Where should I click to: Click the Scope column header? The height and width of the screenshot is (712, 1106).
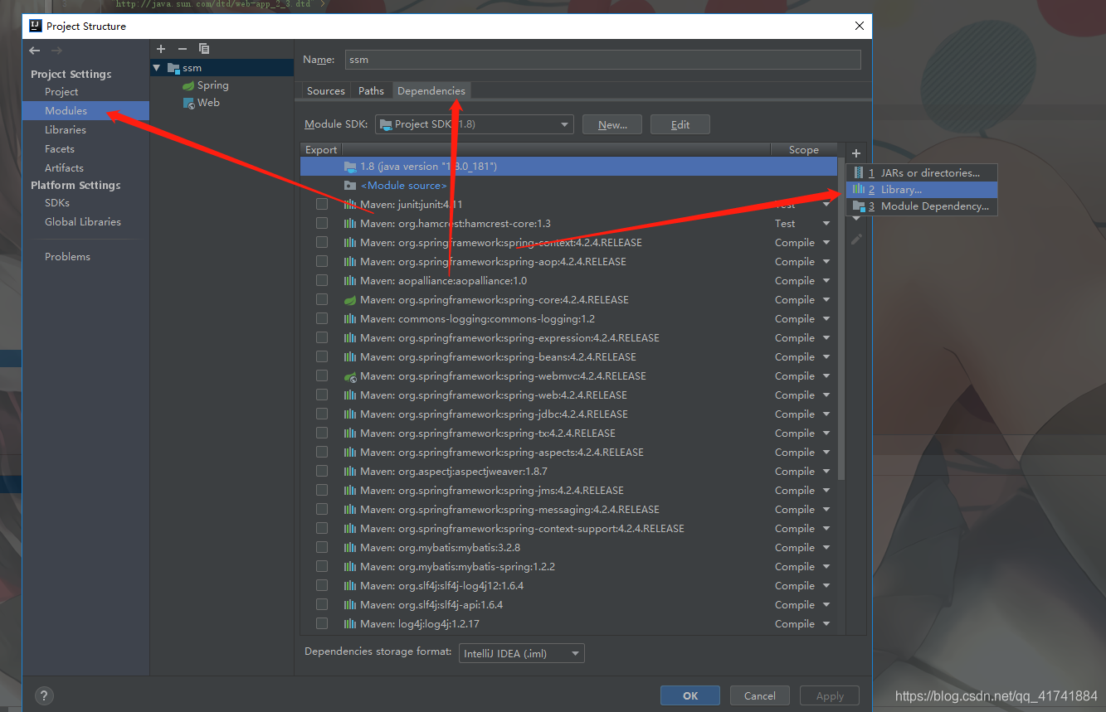tap(803, 150)
